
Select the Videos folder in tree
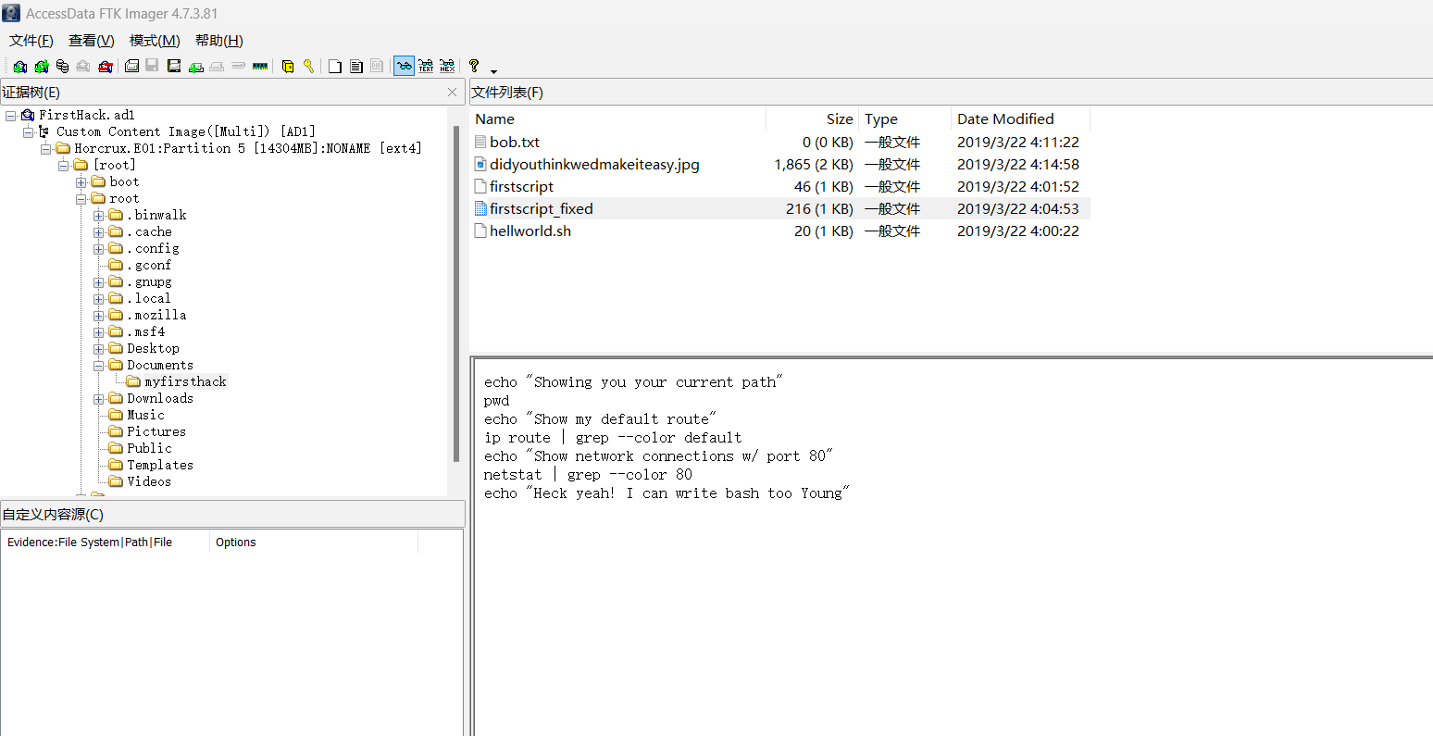pos(149,481)
